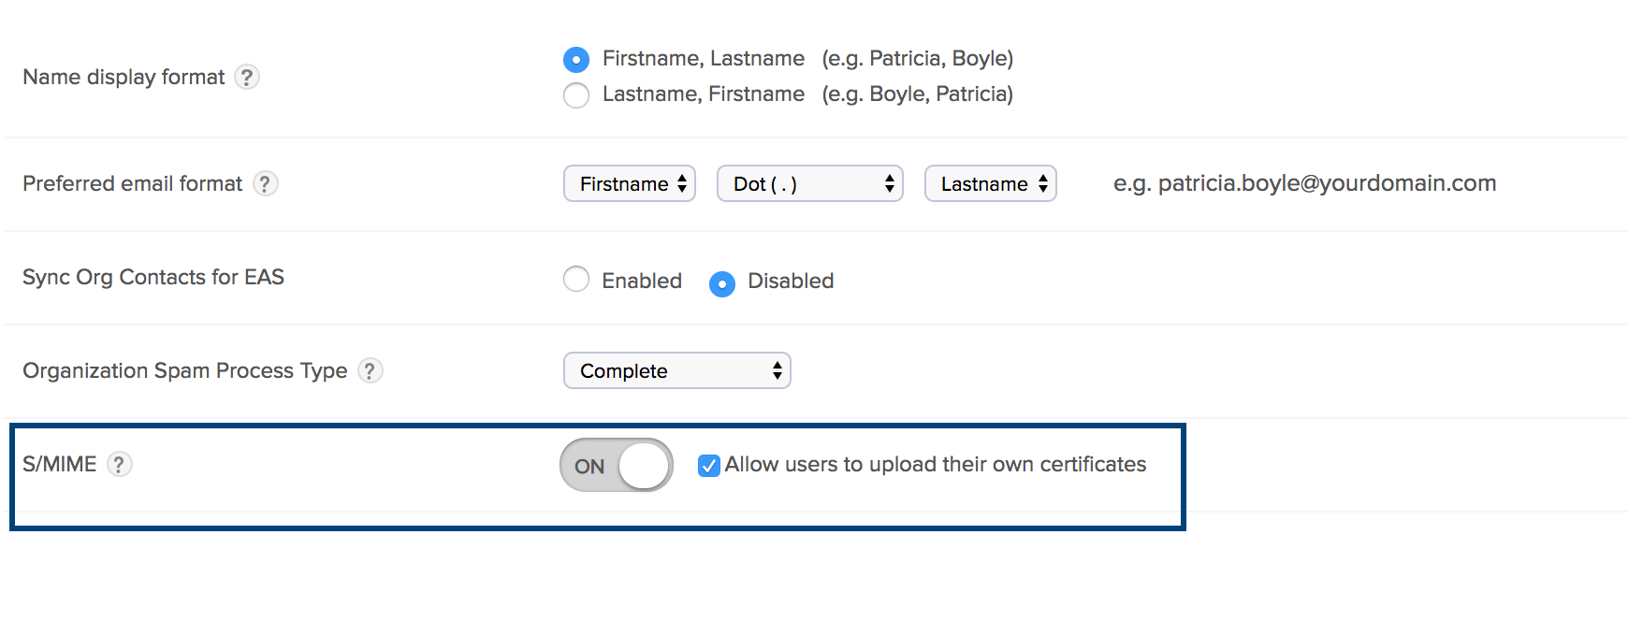The image size is (1628, 636).
Task: Select Disabled for EAS contact sync
Action: pyautogui.click(x=722, y=283)
